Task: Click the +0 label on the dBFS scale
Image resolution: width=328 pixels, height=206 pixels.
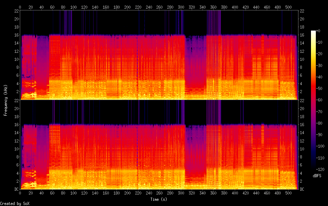Action: pyautogui.click(x=320, y=32)
